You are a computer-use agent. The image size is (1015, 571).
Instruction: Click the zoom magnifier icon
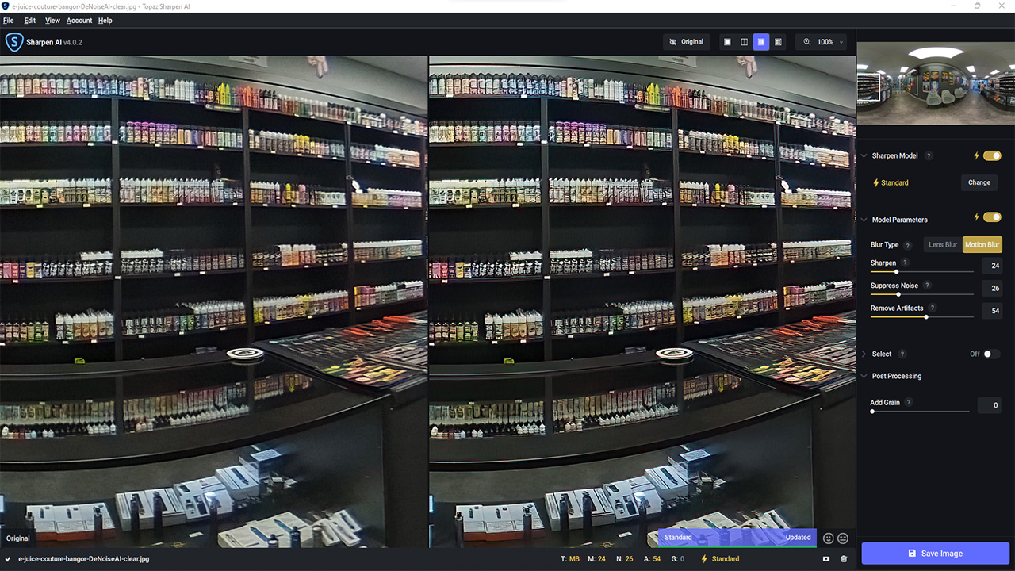pyautogui.click(x=807, y=42)
